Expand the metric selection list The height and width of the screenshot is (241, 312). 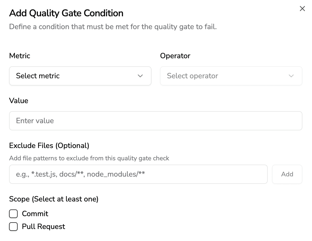[x=80, y=76]
